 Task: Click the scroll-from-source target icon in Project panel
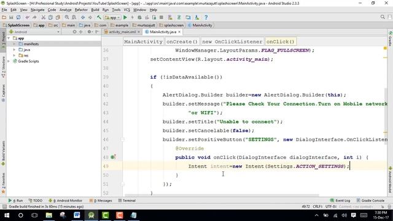74,32
